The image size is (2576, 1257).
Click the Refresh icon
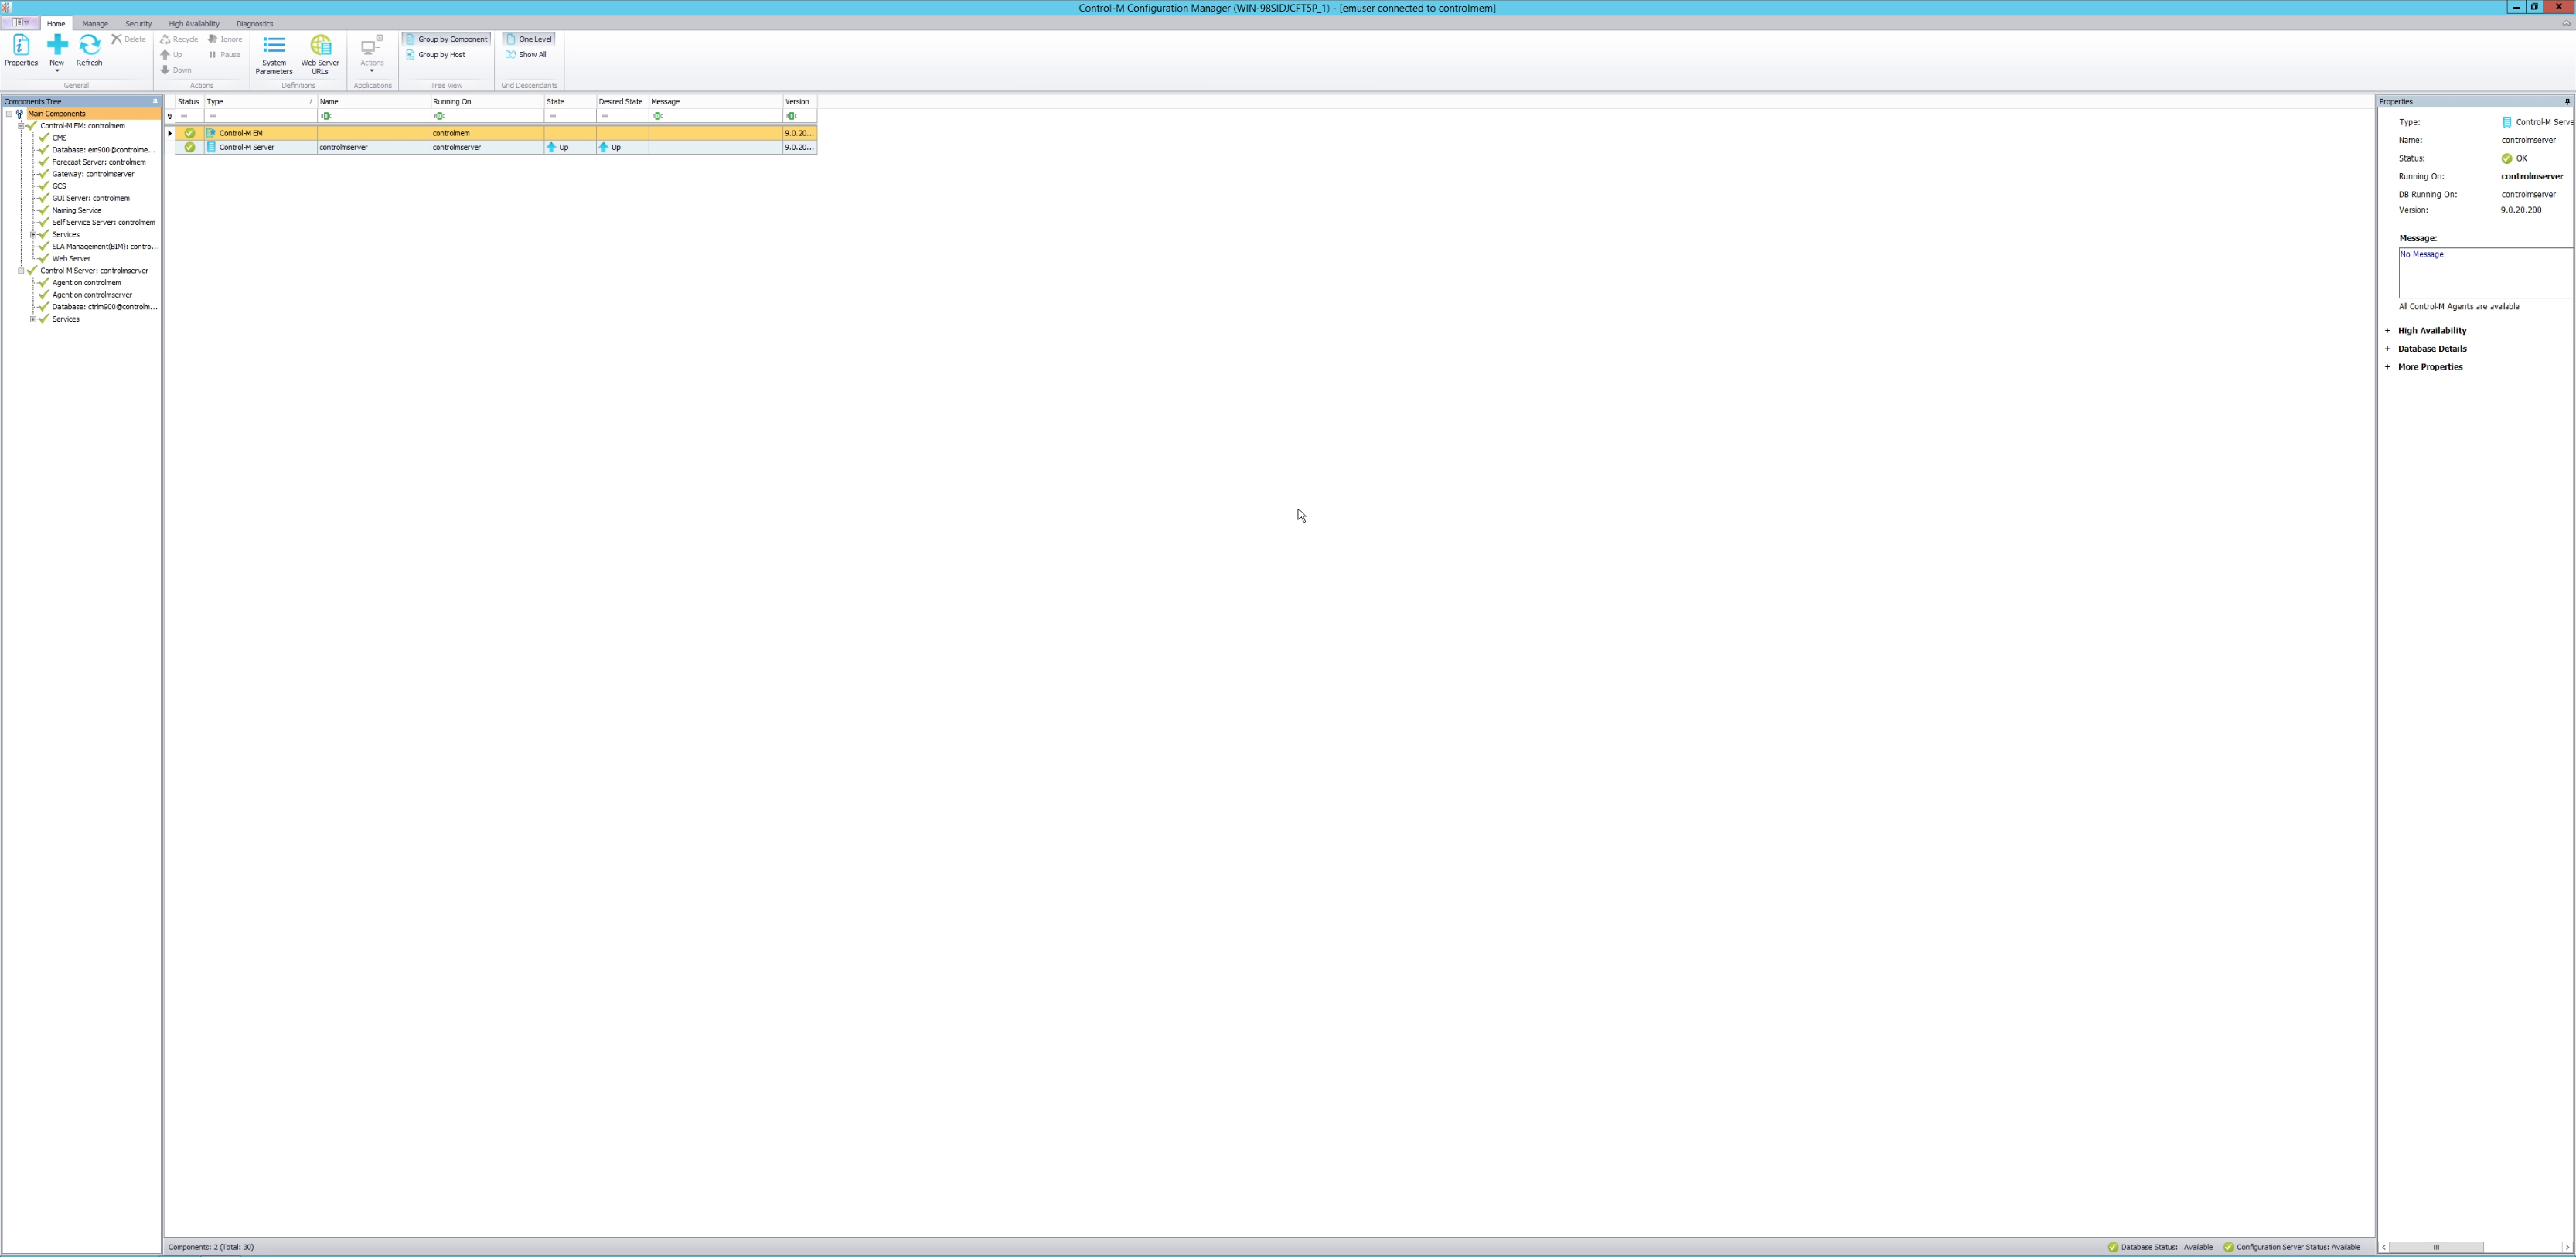tap(89, 46)
